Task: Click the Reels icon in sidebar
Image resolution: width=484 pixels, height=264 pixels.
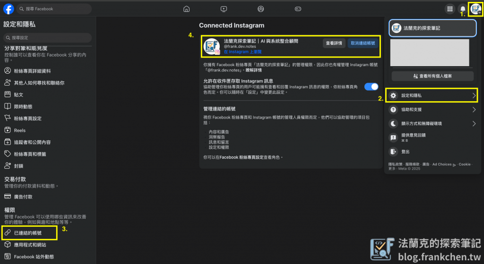Action: (8, 130)
